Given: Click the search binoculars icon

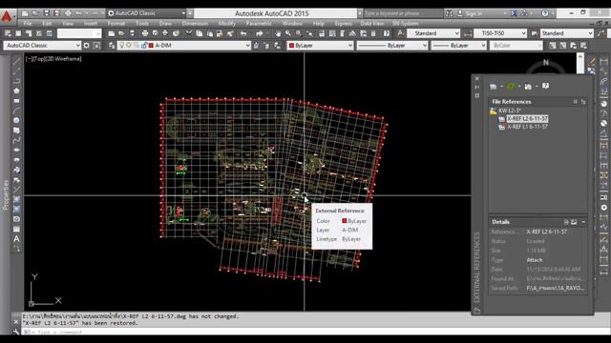Looking at the screenshot, I should [450, 13].
